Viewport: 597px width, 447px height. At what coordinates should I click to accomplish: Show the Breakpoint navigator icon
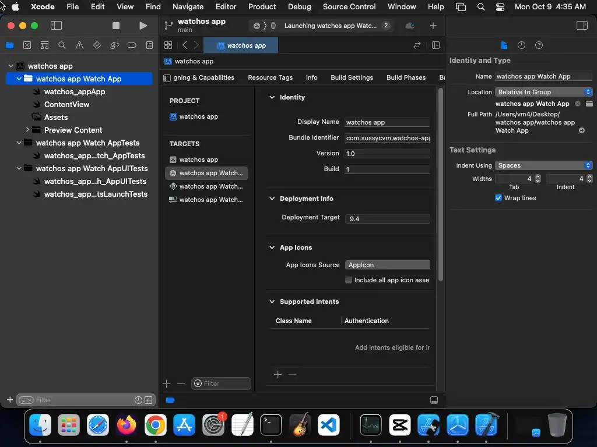(x=132, y=45)
